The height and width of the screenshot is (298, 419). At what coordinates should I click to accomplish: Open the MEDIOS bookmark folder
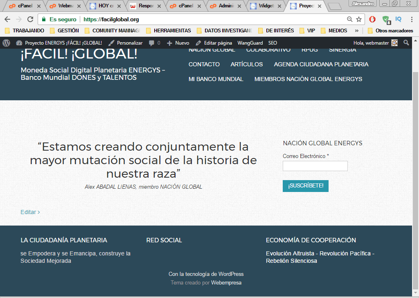click(x=334, y=31)
